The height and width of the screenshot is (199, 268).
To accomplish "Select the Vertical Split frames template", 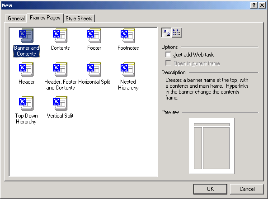I will (60, 104).
